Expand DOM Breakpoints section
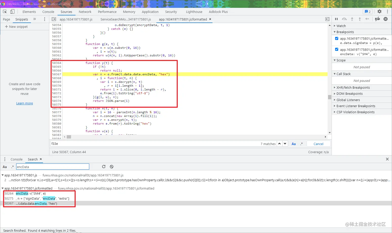 point(362,94)
